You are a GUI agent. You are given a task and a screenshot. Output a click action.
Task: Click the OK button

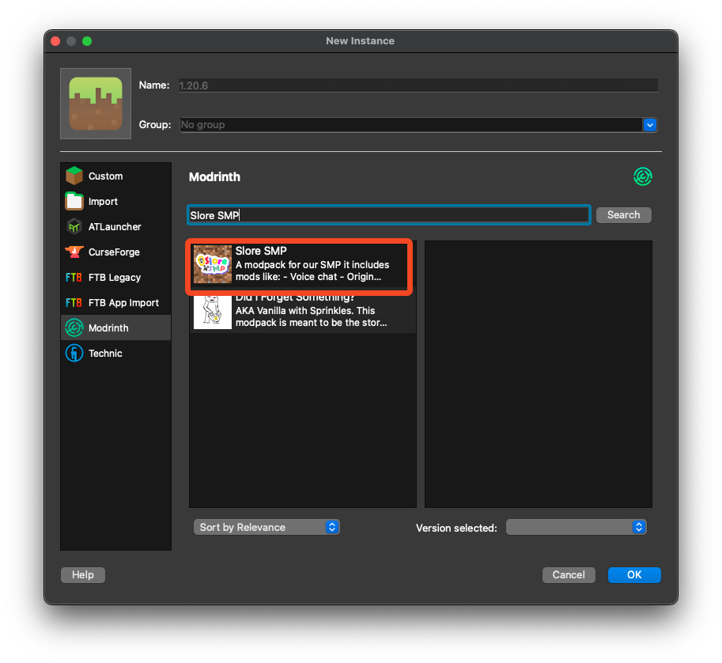pos(634,574)
